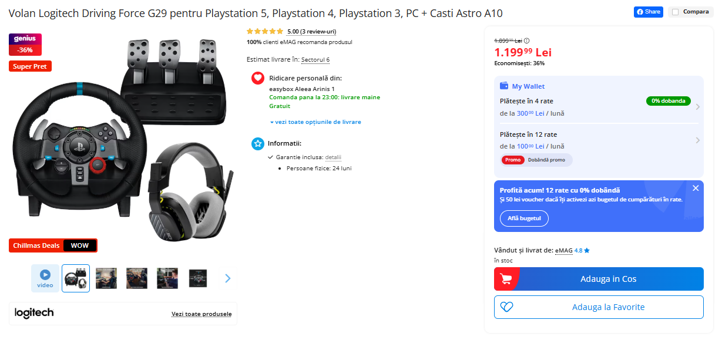Click the next arrow on thumbnail strip
722x340 pixels.
coord(227,278)
